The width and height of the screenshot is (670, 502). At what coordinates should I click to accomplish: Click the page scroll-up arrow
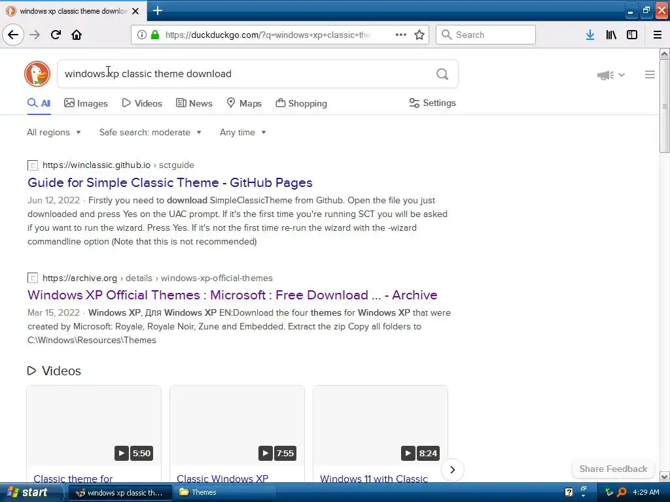tap(664, 54)
